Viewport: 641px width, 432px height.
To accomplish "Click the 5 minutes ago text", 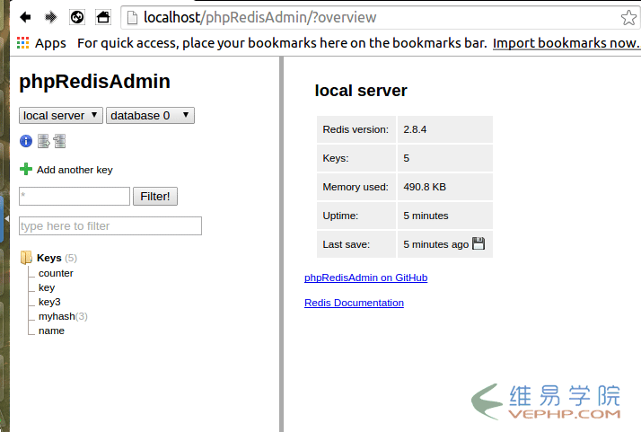I will (435, 244).
